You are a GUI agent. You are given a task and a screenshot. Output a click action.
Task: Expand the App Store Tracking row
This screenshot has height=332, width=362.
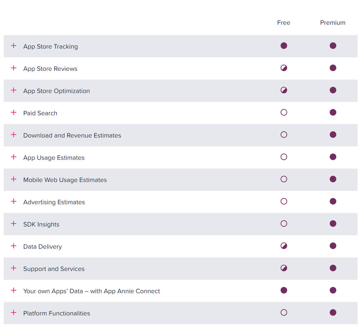pos(13,46)
